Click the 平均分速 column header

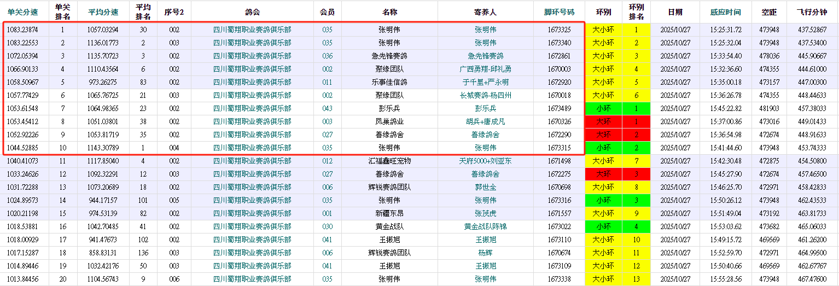click(102, 12)
